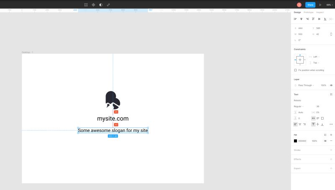Image resolution: width=335 pixels, height=190 pixels.
Task: Align selection to the top
Action: point(313,19)
